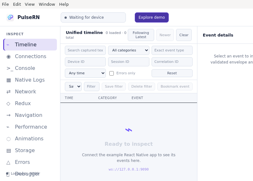The width and height of the screenshot is (253, 181).
Task: Switch to the Native Logs section
Action: coord(30,80)
